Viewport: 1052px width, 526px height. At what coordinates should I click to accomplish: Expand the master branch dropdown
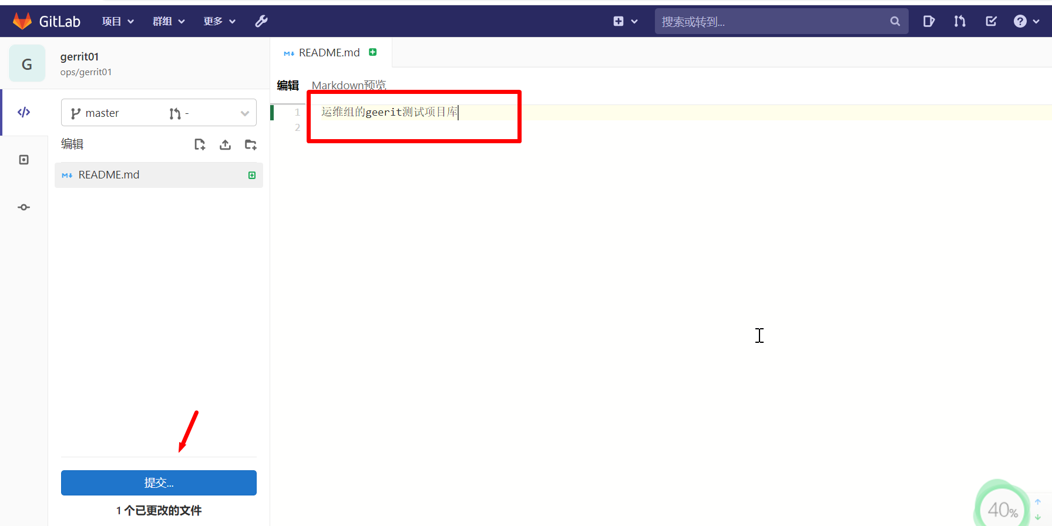pyautogui.click(x=159, y=113)
